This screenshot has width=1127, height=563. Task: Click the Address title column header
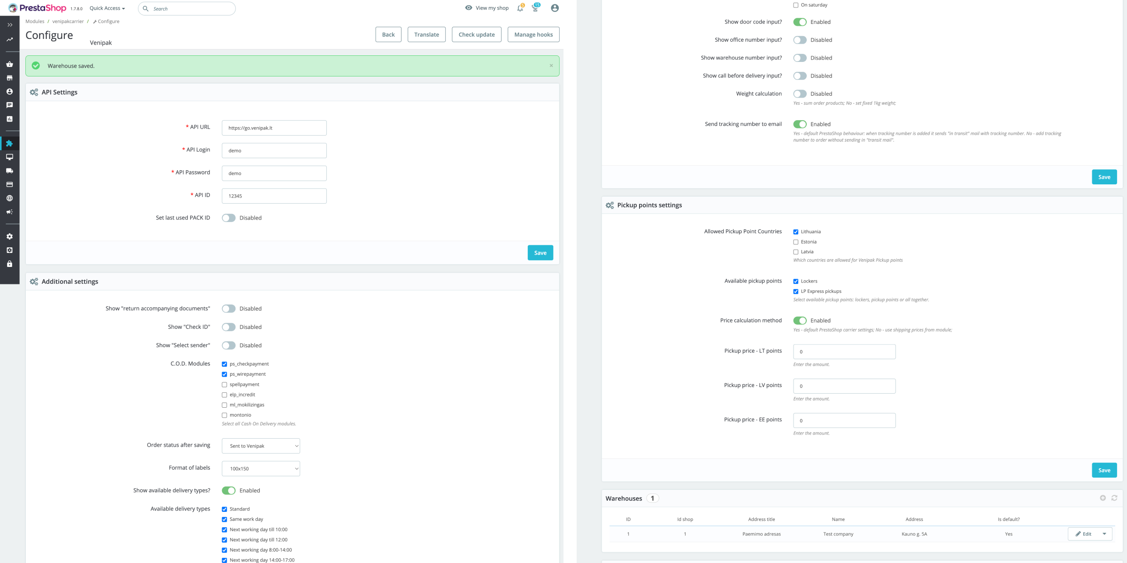coord(762,519)
